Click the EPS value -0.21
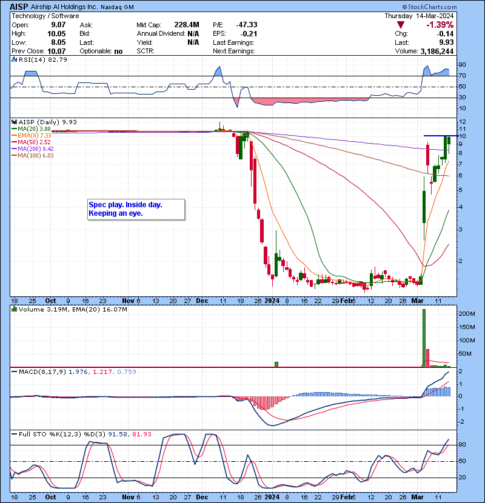 [x=249, y=34]
